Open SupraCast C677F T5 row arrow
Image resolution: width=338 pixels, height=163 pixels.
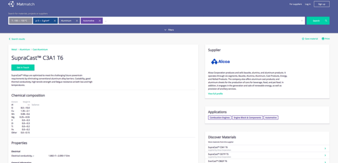325,155
